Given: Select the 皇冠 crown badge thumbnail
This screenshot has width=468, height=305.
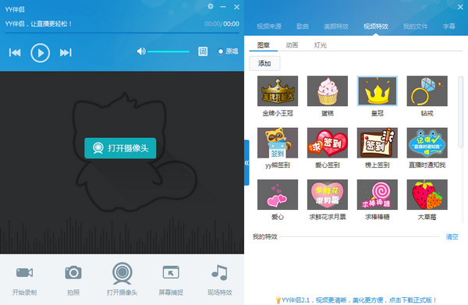Looking at the screenshot, I should pyautogui.click(x=378, y=90).
